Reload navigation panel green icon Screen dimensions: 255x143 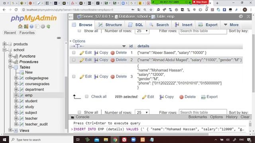pos(48,27)
